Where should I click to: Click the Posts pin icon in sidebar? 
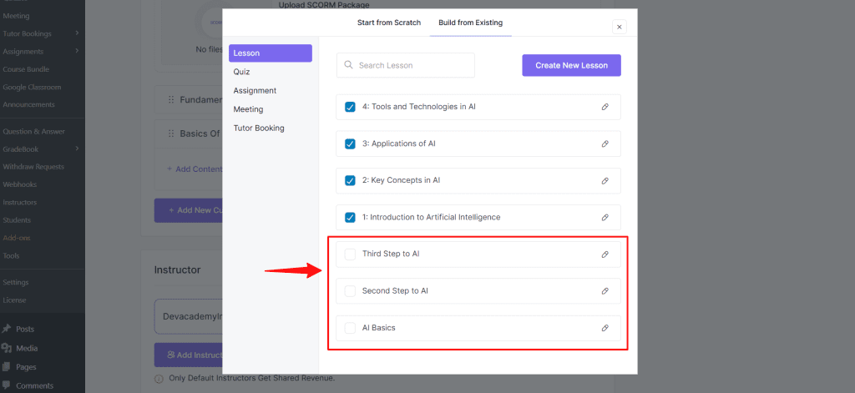click(x=7, y=330)
